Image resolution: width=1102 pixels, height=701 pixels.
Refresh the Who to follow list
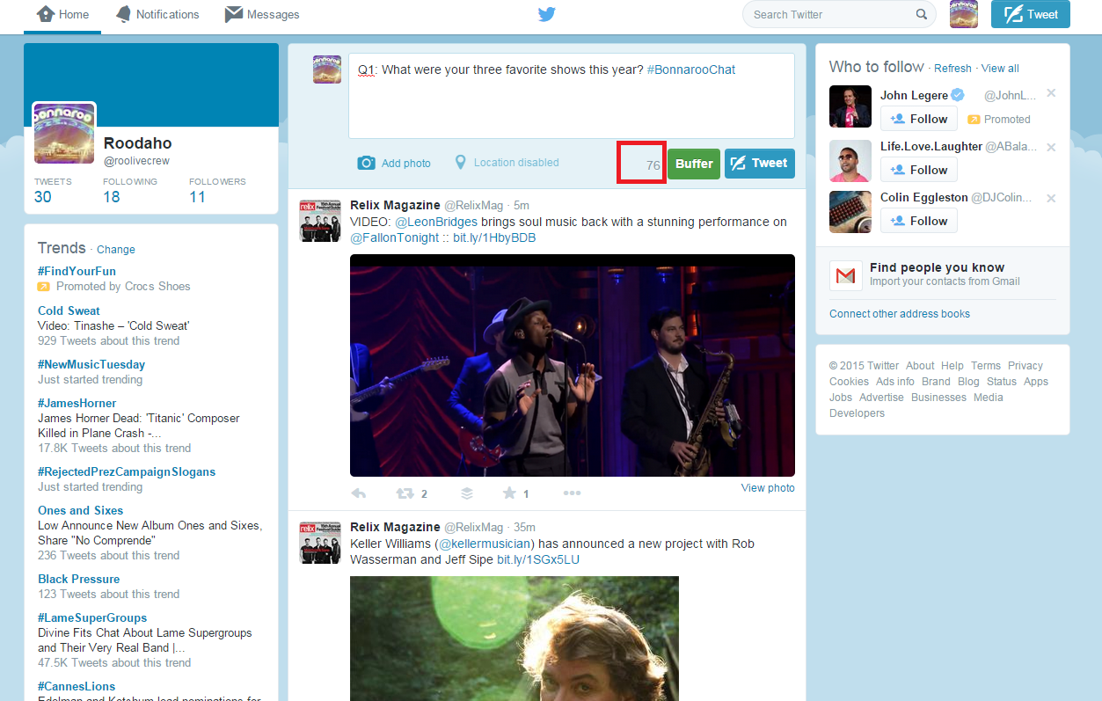click(x=952, y=69)
